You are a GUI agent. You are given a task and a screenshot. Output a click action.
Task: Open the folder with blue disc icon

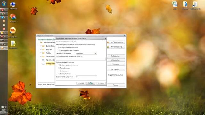[x=185, y=5]
